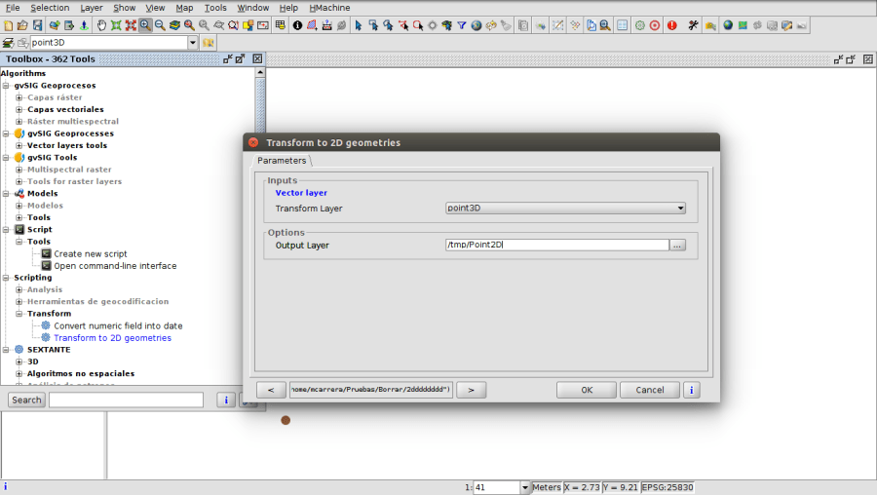This screenshot has height=495, width=877.
Task: Click the select by point arrow tool
Action: coord(359,25)
